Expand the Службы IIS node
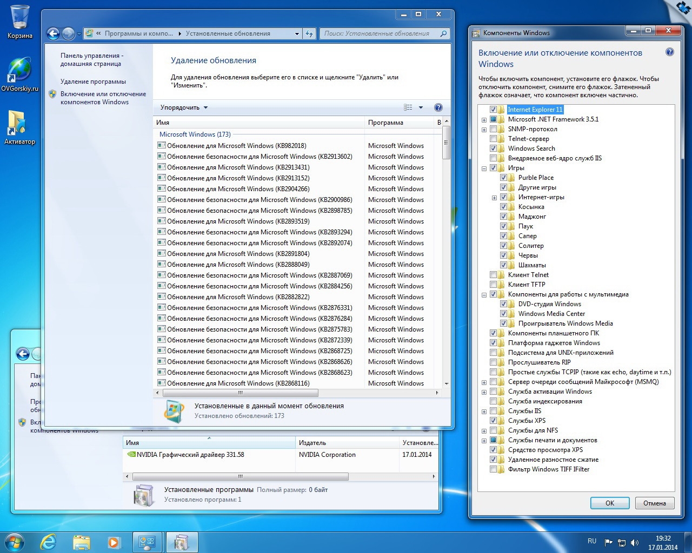Viewport: 692px width, 553px height. tap(484, 412)
